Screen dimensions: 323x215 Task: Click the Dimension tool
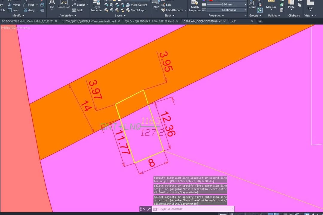64,5
